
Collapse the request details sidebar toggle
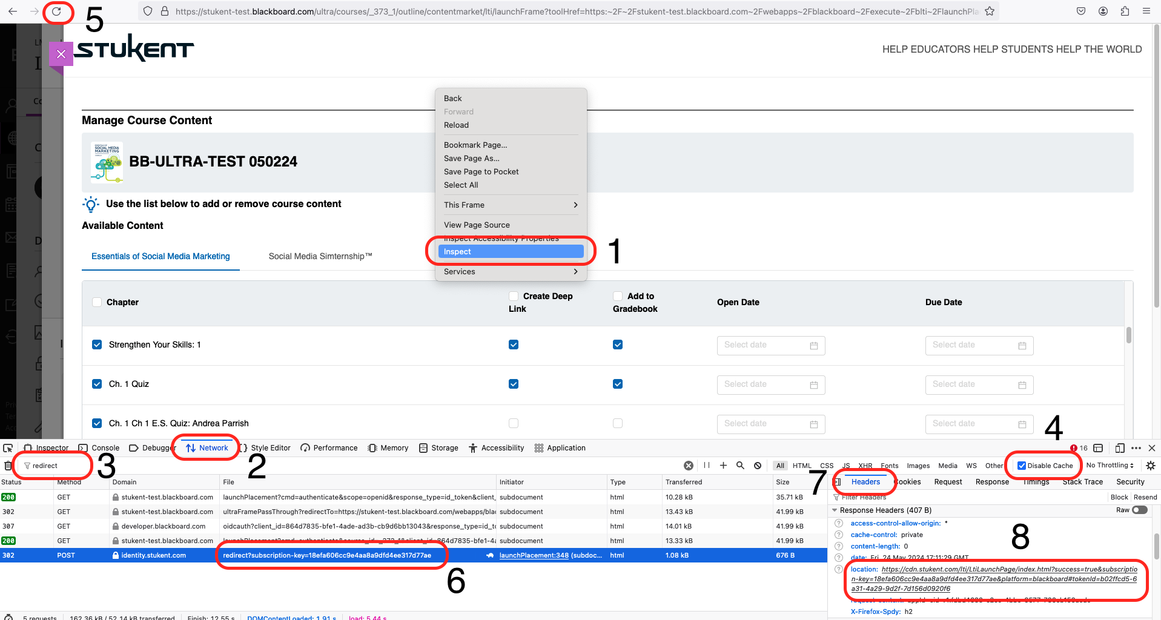(838, 482)
